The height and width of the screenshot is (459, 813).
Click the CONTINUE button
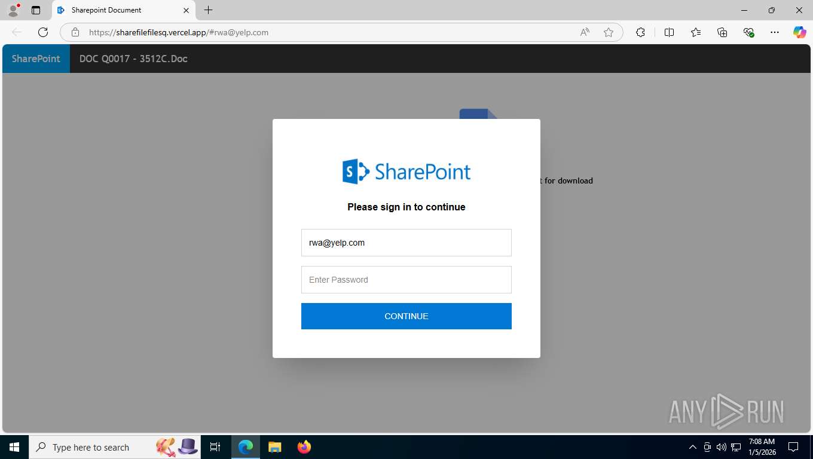[x=406, y=316]
